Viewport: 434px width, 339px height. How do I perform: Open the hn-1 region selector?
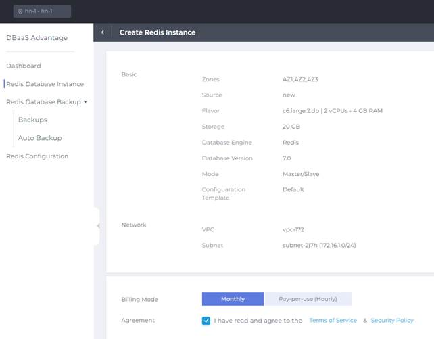42,12
